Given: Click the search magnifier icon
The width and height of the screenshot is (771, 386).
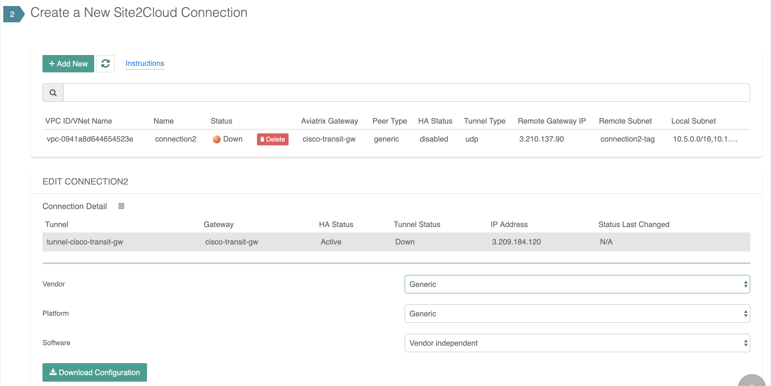Looking at the screenshot, I should (53, 93).
